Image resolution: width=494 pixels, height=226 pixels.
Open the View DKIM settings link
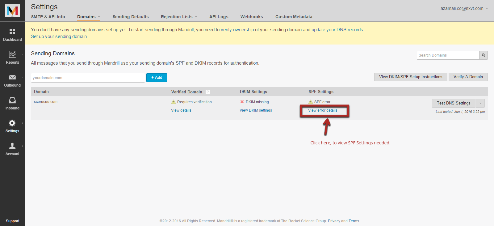(256, 110)
